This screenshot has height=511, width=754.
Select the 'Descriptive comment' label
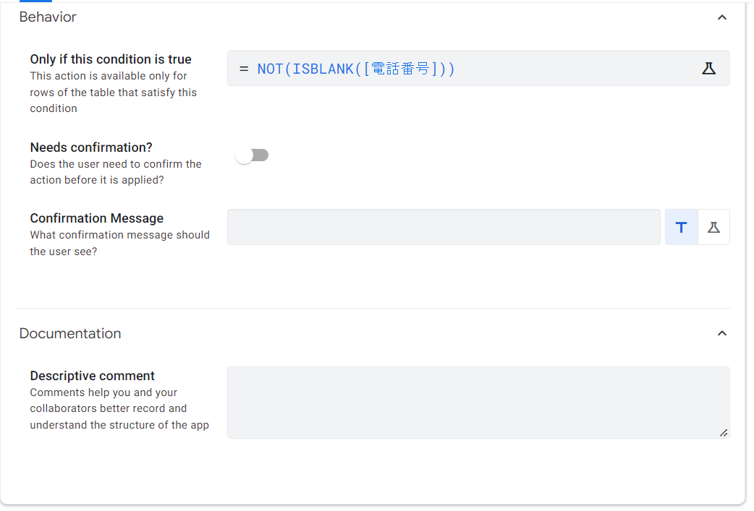click(x=93, y=376)
